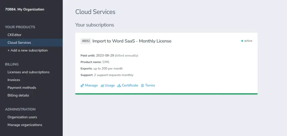Click '2 support requests monthly' text
Viewport: 287px width, 136px height.
114,75
